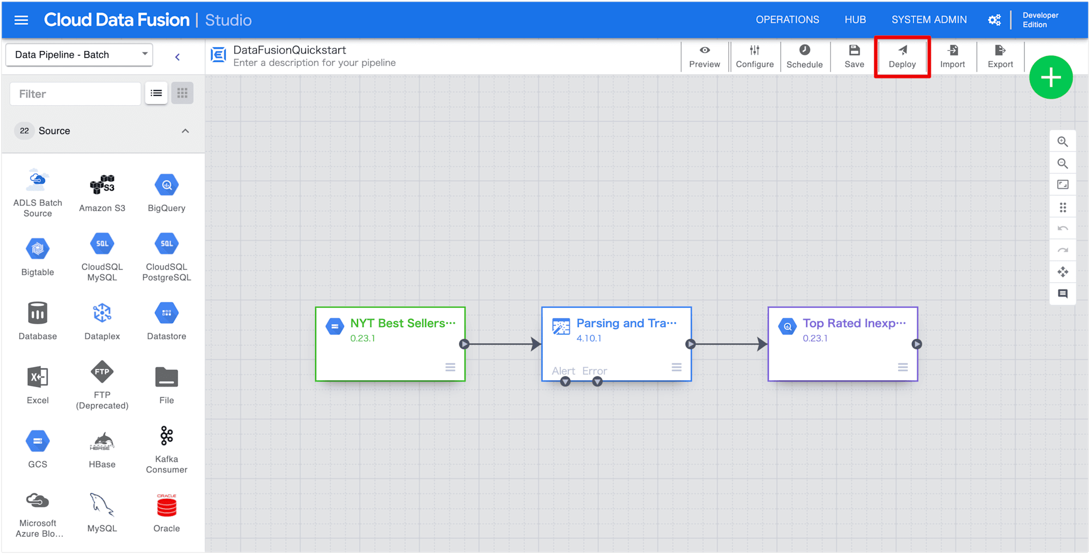Collapse the Source plugin section
This screenshot has width=1090, height=554.
click(x=185, y=131)
